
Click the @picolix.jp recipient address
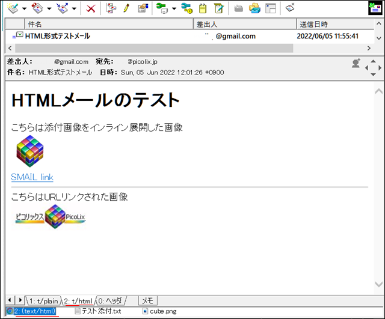tap(143, 62)
